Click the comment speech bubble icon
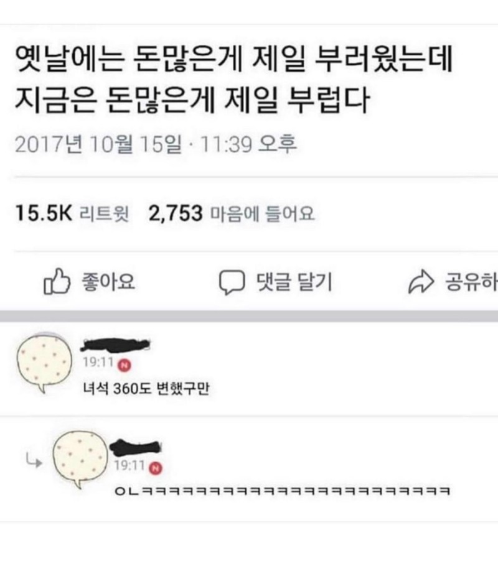 click(232, 282)
